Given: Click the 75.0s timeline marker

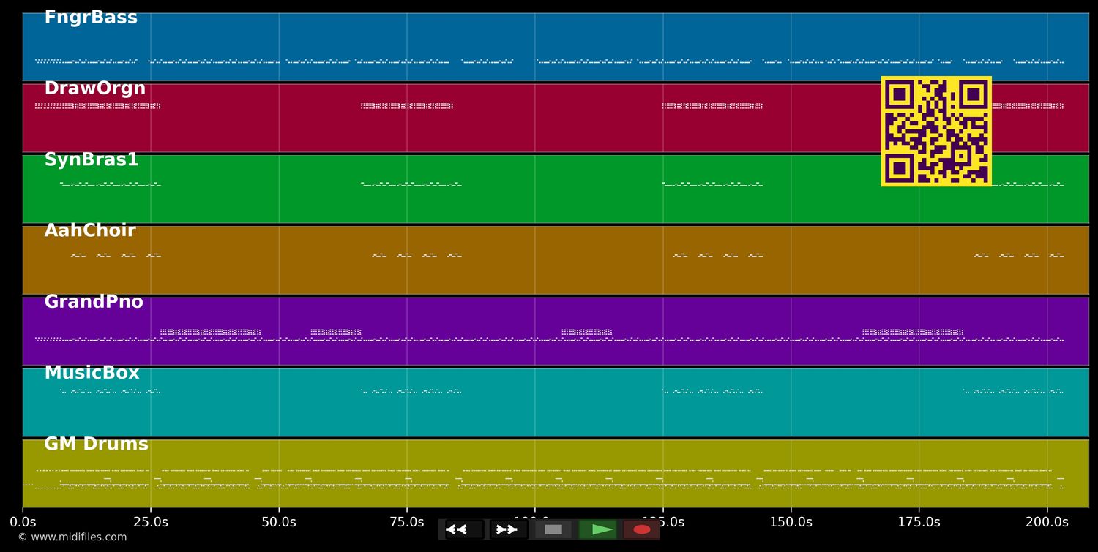Looking at the screenshot, I should (x=407, y=522).
